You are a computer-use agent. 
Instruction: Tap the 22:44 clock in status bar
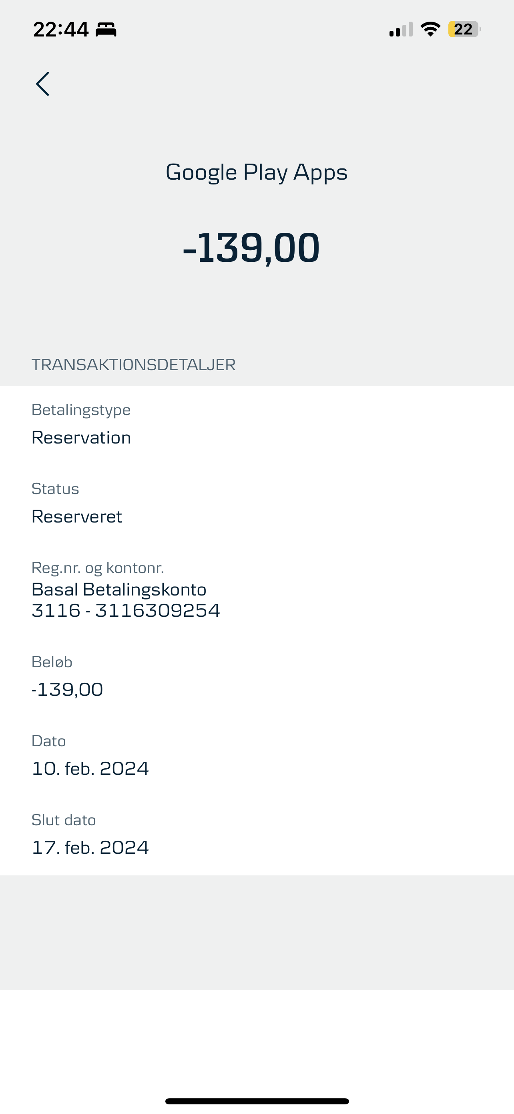pyautogui.click(x=61, y=29)
